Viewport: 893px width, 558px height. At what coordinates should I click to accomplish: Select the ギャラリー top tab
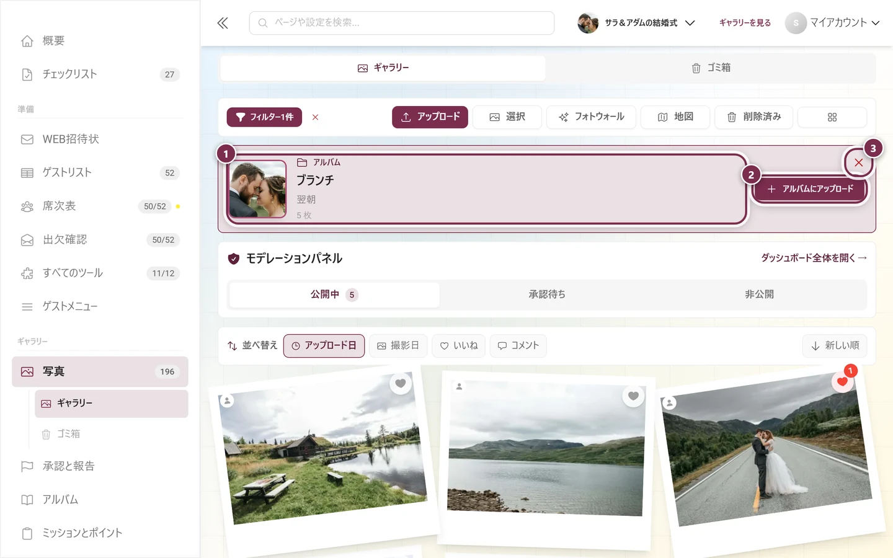tap(383, 68)
